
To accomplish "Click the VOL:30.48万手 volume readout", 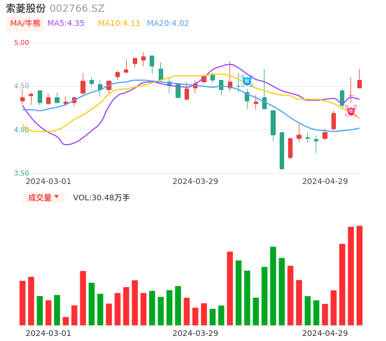I will pos(101,198).
